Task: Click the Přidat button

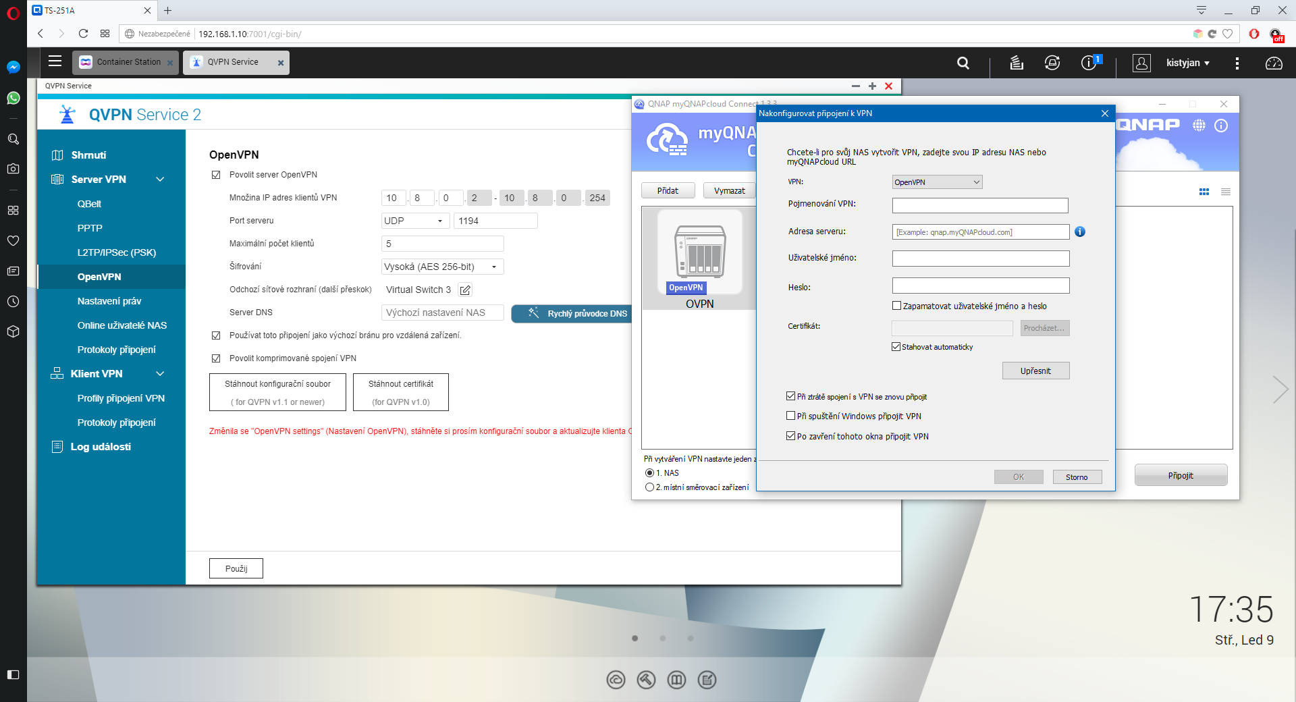Action: [668, 190]
